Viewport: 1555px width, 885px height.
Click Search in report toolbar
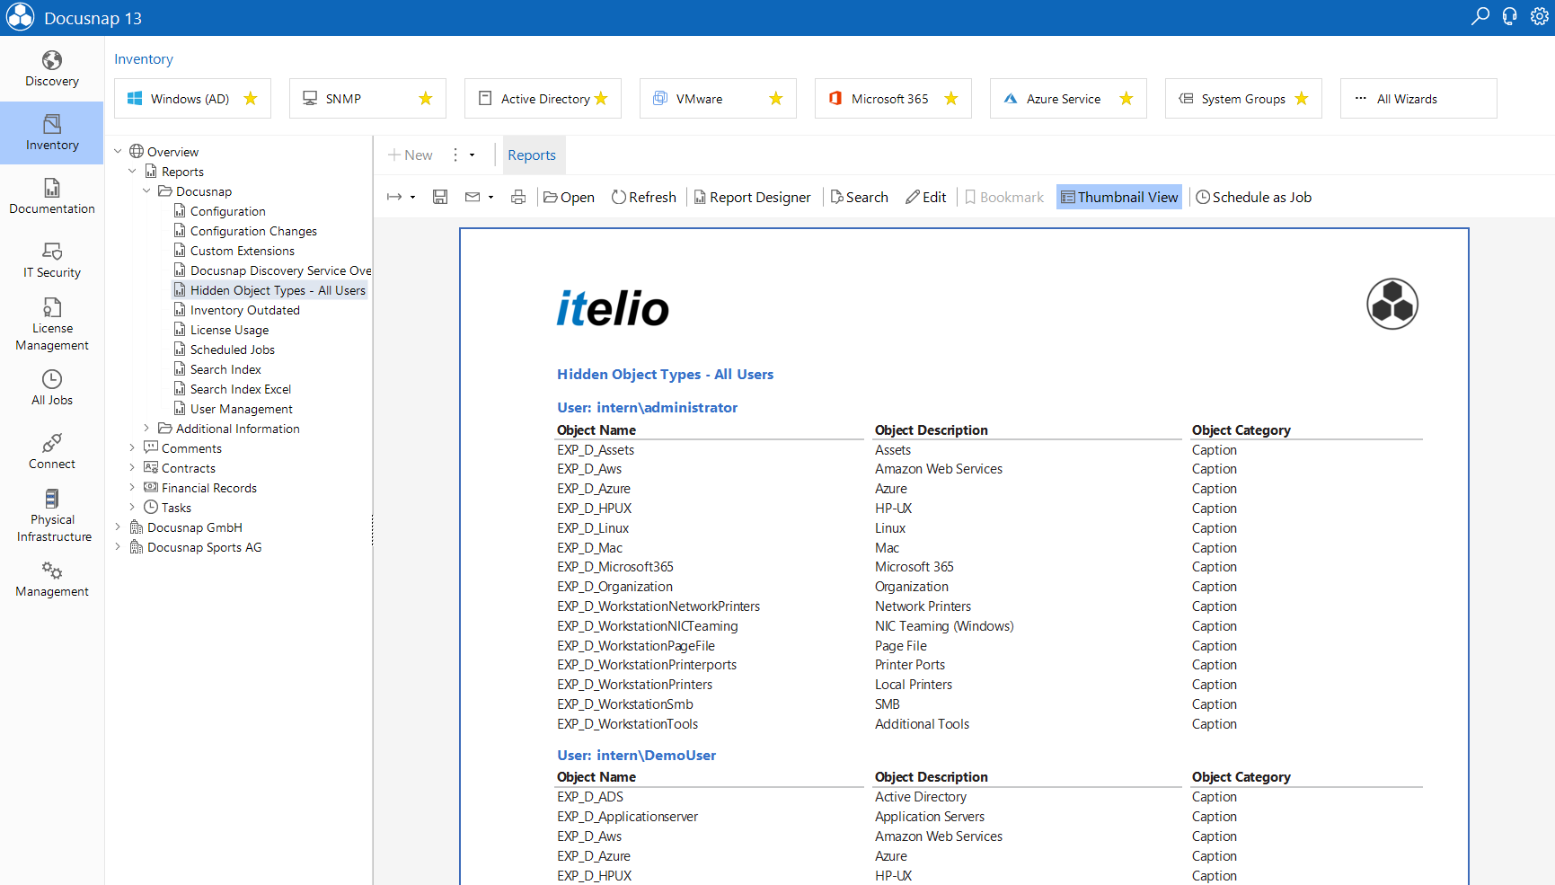859,197
